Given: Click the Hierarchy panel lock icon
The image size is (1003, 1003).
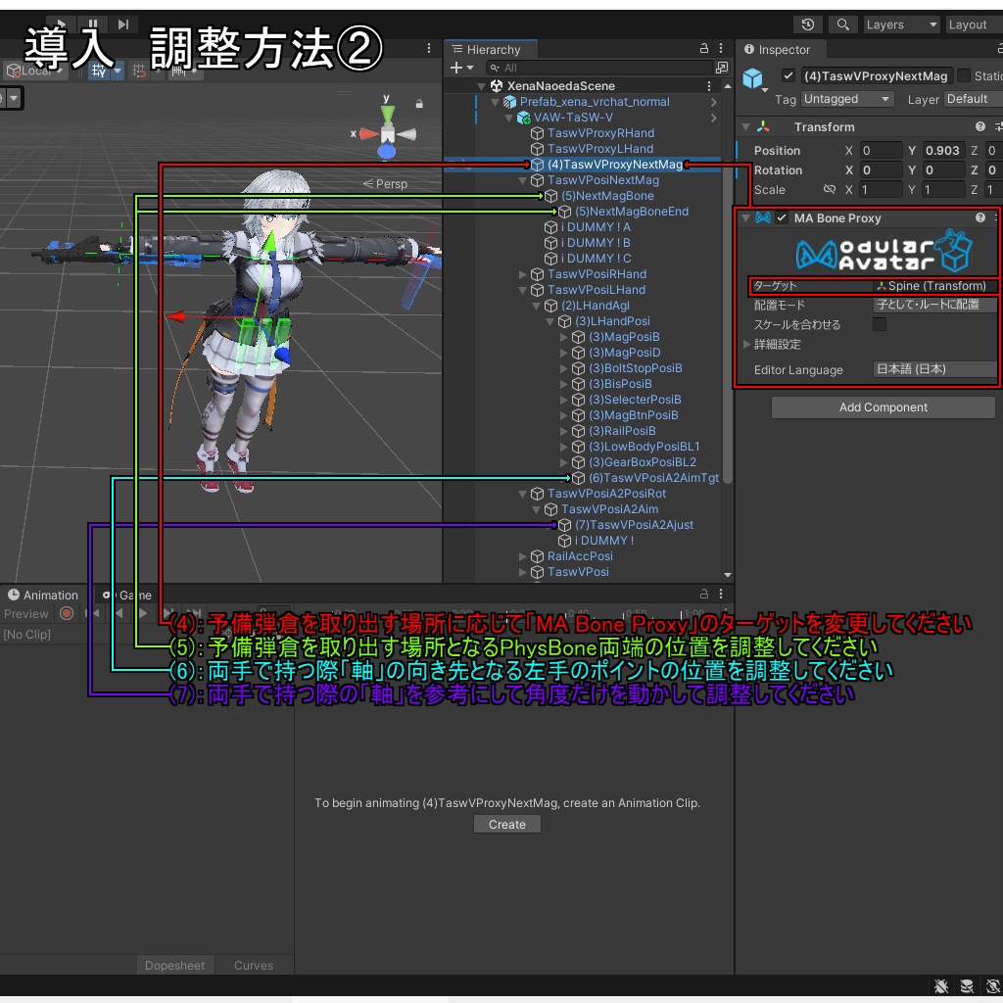Looking at the screenshot, I should [703, 48].
